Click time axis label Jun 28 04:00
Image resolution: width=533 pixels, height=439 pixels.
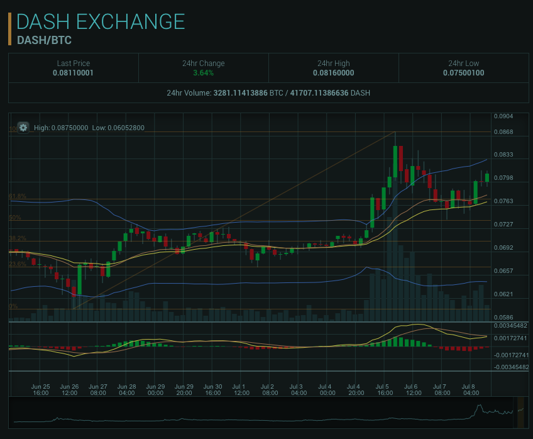pos(127,390)
